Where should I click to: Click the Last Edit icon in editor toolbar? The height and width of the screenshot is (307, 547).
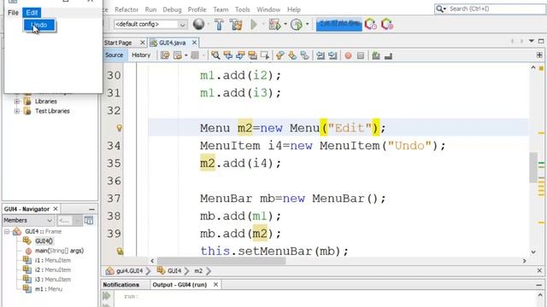165,55
